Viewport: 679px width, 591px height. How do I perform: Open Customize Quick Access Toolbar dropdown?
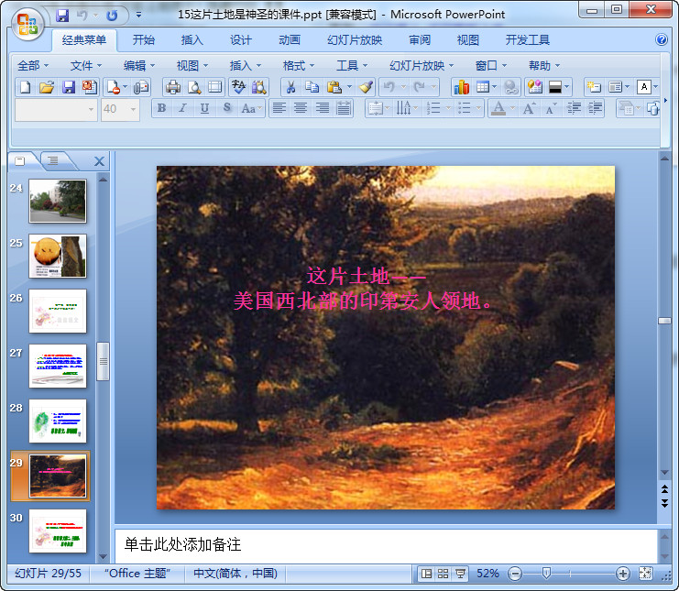tap(138, 16)
